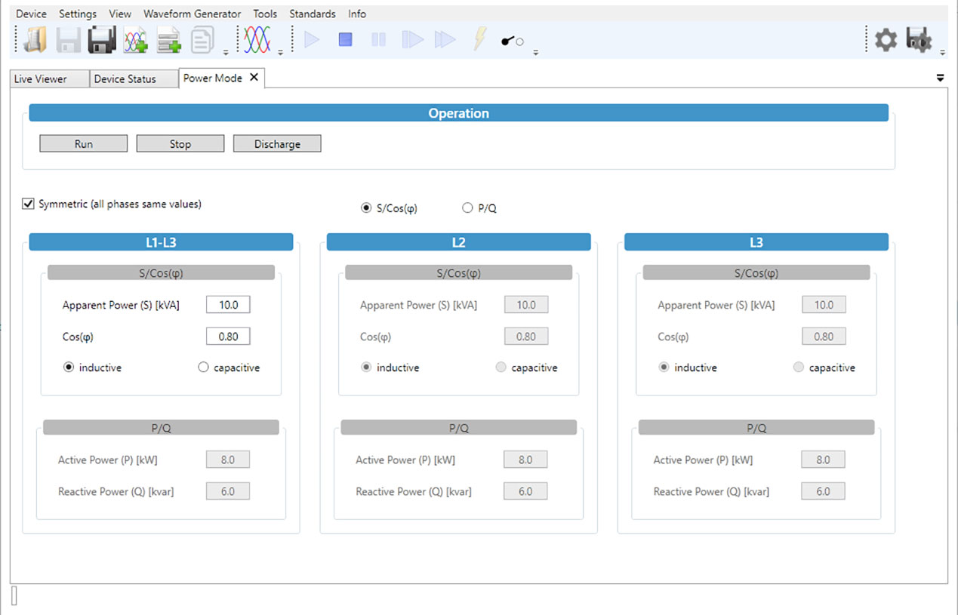The width and height of the screenshot is (958, 615).
Task: Click the add waveform file icon
Action: pos(135,40)
